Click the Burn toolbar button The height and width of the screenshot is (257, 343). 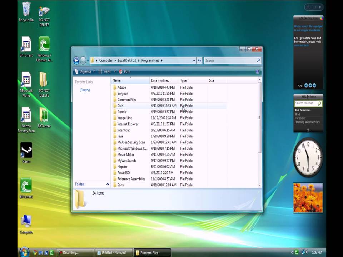pyautogui.click(x=124, y=71)
